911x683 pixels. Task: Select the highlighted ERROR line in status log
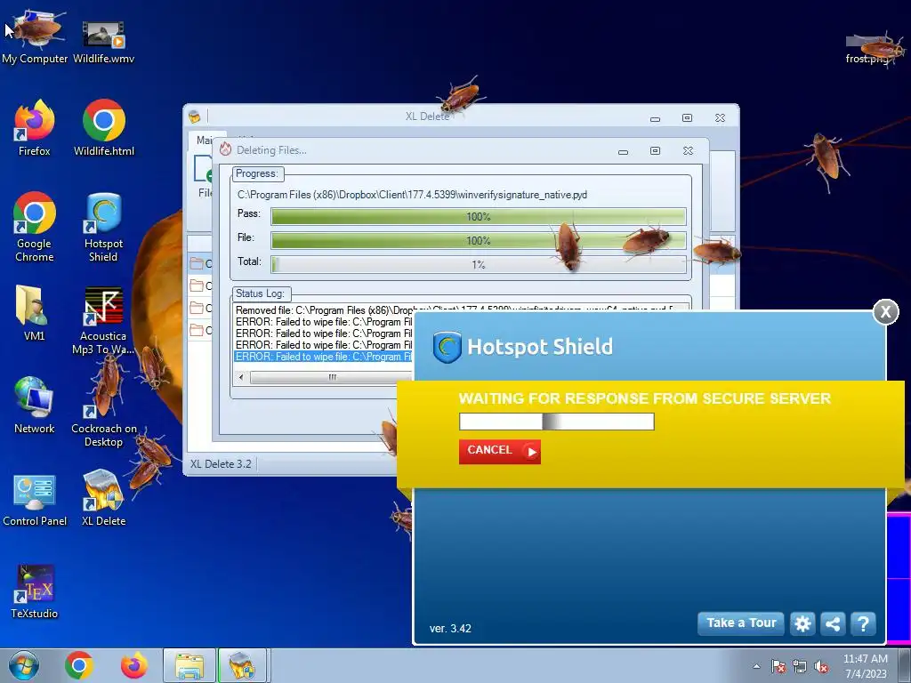tap(324, 357)
